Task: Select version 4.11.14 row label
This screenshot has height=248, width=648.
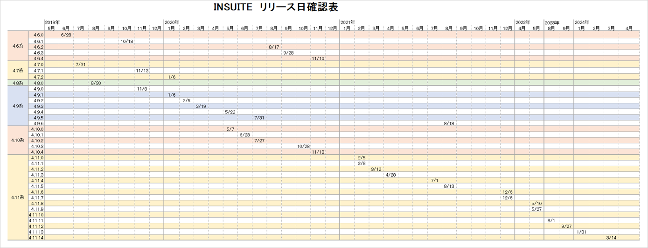Action: [36, 238]
